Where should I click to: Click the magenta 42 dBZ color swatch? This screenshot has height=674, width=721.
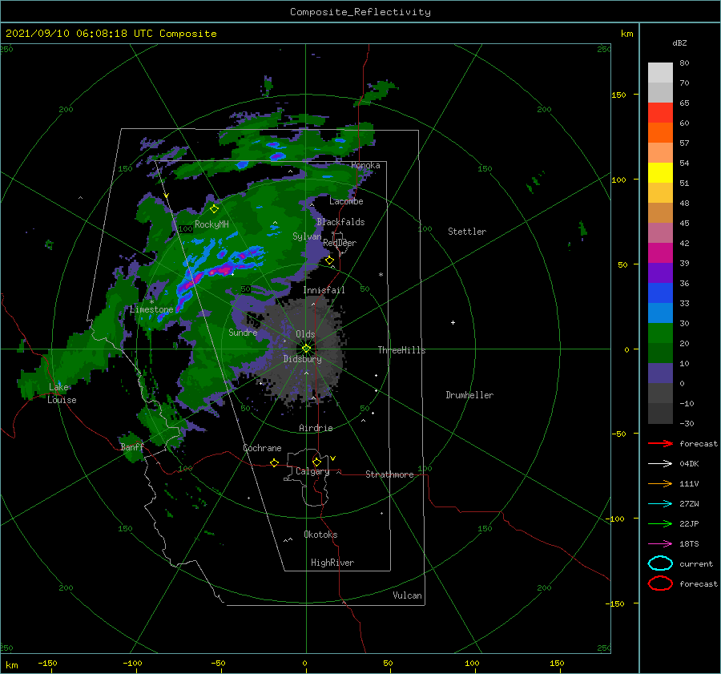[x=660, y=253]
